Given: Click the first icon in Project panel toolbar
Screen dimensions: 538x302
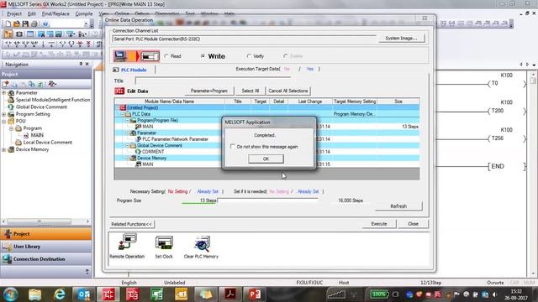Looking at the screenshot, I should click(x=6, y=84).
